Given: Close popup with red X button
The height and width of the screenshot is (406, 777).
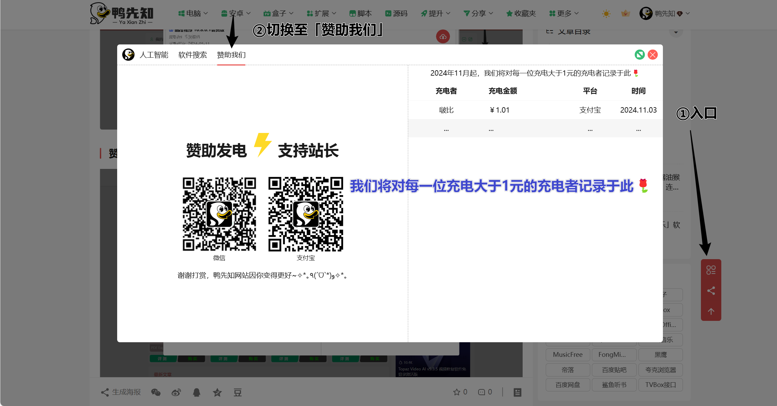Looking at the screenshot, I should 653,55.
